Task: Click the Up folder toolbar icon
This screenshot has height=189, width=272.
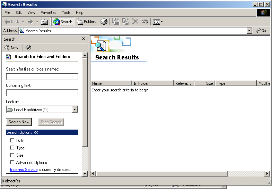Action: 44,22
